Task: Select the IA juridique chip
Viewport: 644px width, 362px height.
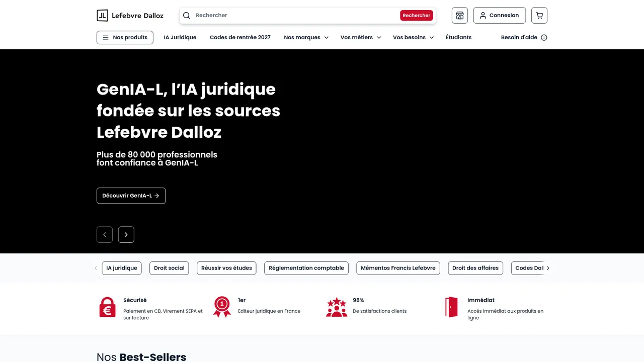Action: tap(122, 268)
